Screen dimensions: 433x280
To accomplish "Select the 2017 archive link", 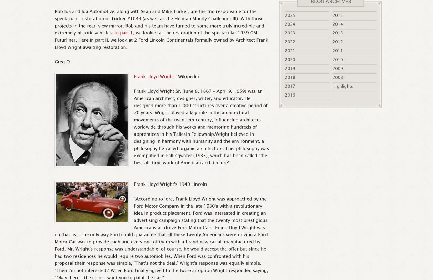I will point(290,87).
